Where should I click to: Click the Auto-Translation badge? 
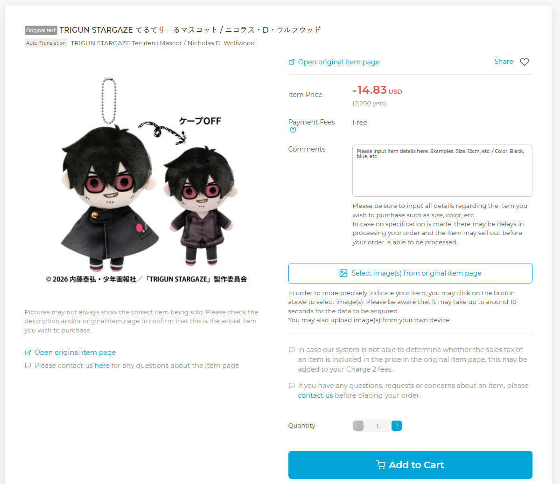[x=46, y=43]
